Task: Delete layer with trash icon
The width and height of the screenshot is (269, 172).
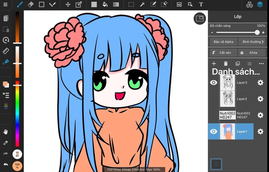Action: [x=226, y=64]
